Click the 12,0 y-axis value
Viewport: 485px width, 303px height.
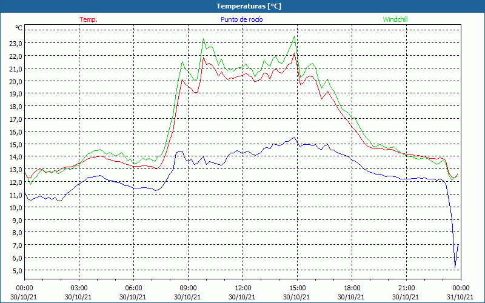click(16, 182)
